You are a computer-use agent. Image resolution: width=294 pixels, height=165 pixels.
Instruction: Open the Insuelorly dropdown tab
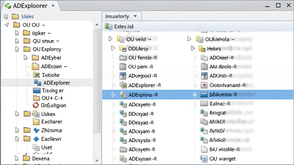coord(121,16)
